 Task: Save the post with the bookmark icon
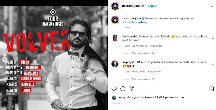pos(212,89)
